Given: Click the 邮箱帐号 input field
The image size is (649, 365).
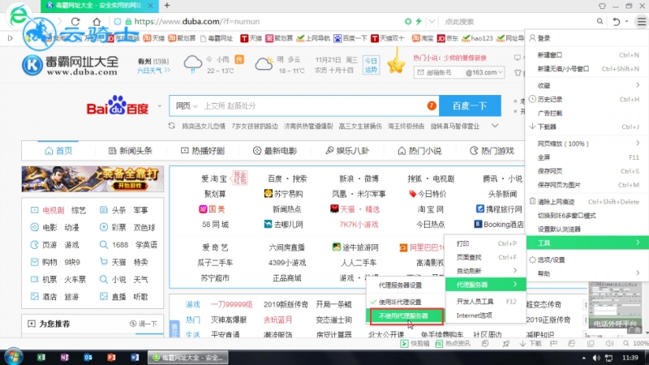Looking at the screenshot, I should click(440, 72).
